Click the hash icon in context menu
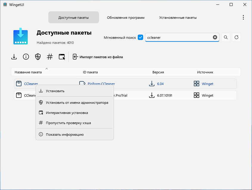The image size is (252, 190). coord(41,123)
